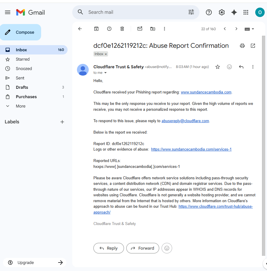The image size is (267, 271).
Task: Click the Compose button
Action: [21, 32]
